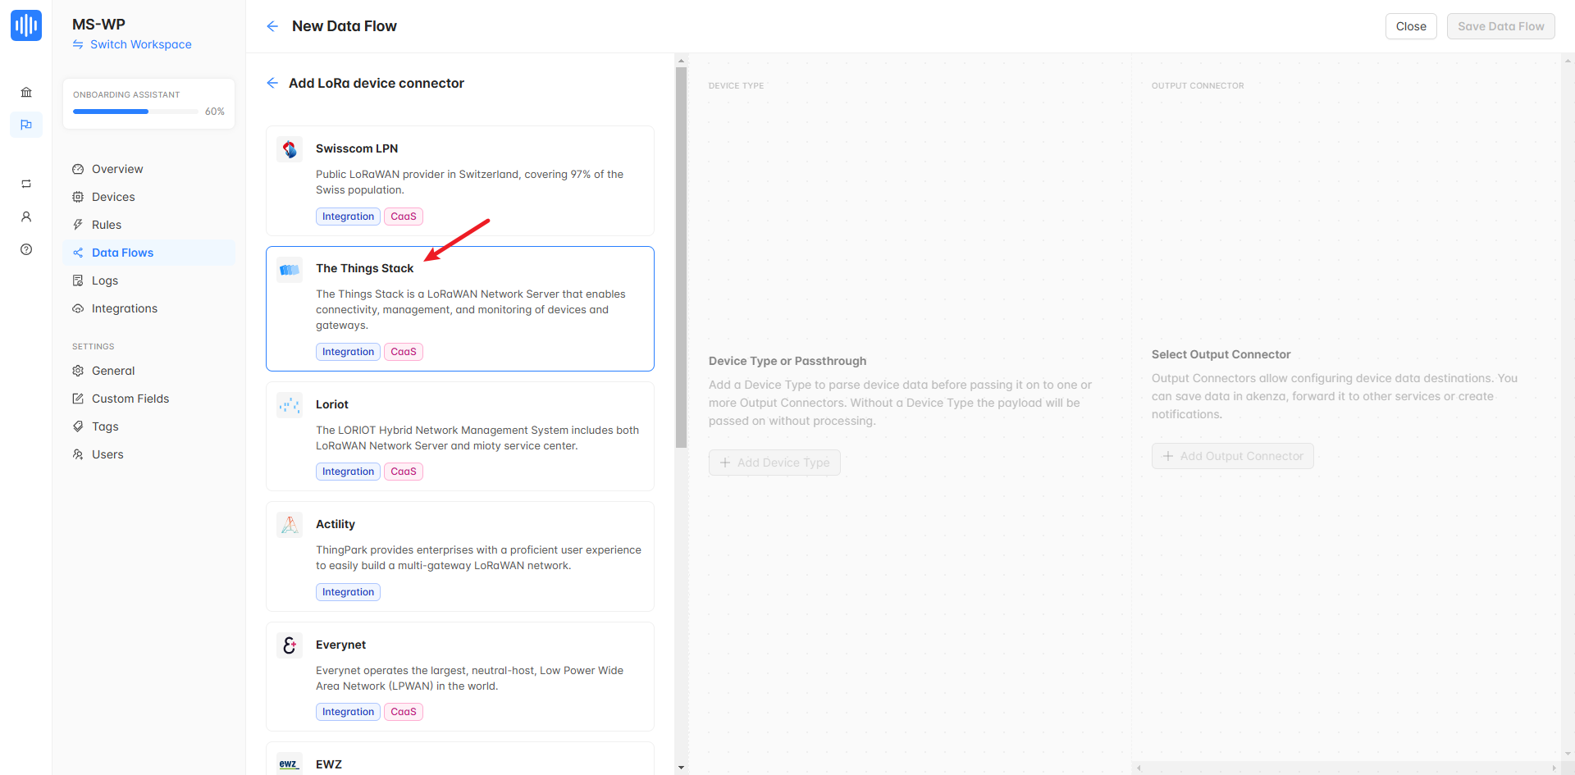Navigate to Integrations
1575x775 pixels.
[148, 308]
